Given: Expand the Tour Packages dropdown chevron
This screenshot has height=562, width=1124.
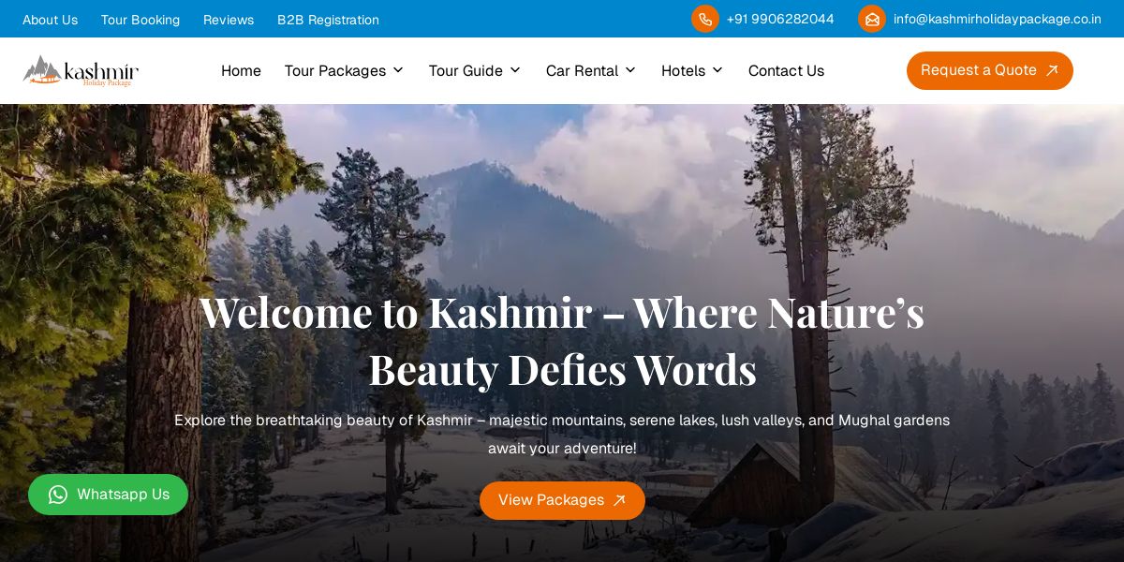Looking at the screenshot, I should click(397, 70).
